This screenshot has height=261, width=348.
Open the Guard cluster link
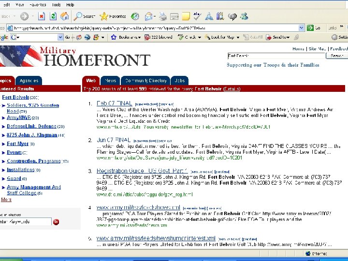pyautogui.click(x=14, y=178)
